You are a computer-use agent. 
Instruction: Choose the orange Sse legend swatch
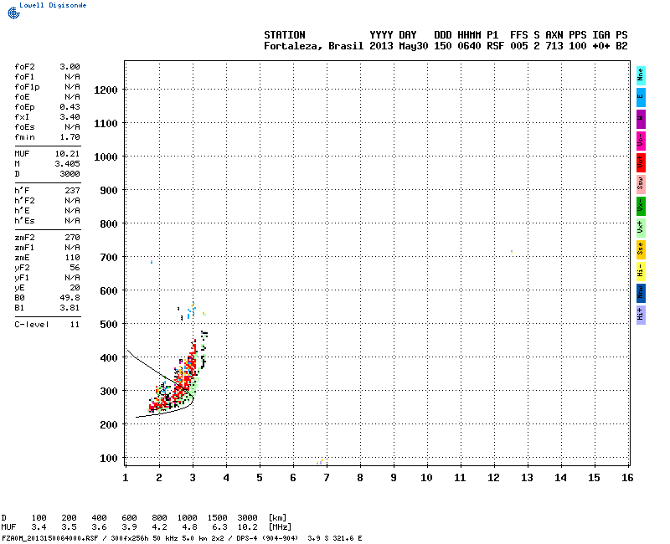click(641, 249)
